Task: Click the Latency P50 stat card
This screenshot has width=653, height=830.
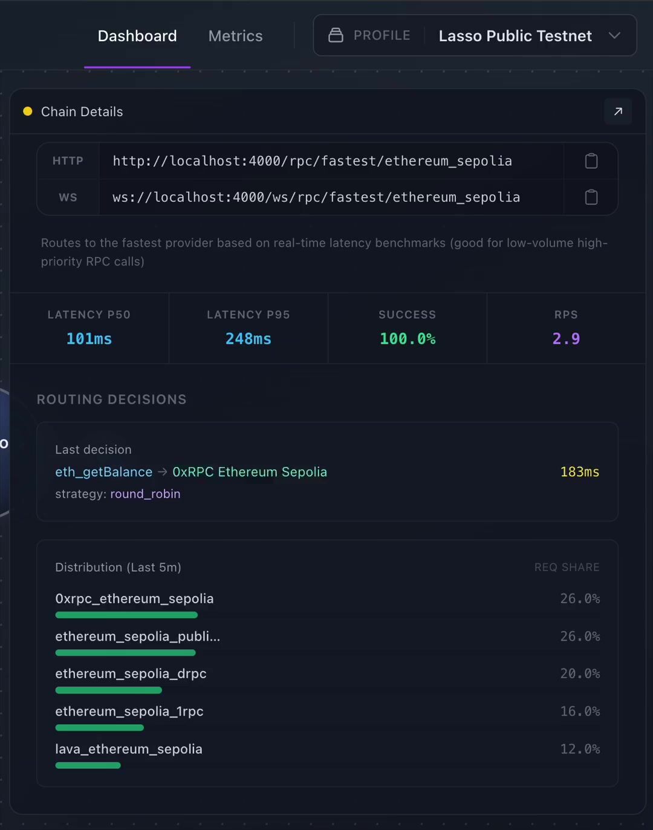Action: coord(89,328)
